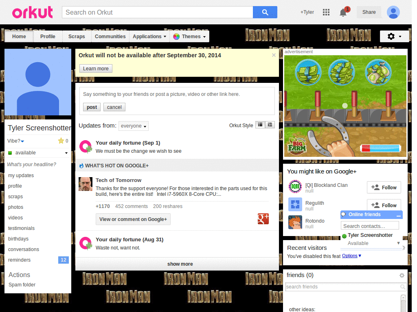This screenshot has height=312, width=417.
Task: Open the Profile tab
Action: (x=48, y=36)
